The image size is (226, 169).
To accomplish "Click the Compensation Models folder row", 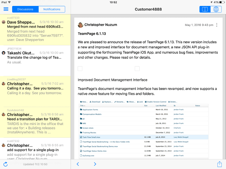I will tap(144, 114).
